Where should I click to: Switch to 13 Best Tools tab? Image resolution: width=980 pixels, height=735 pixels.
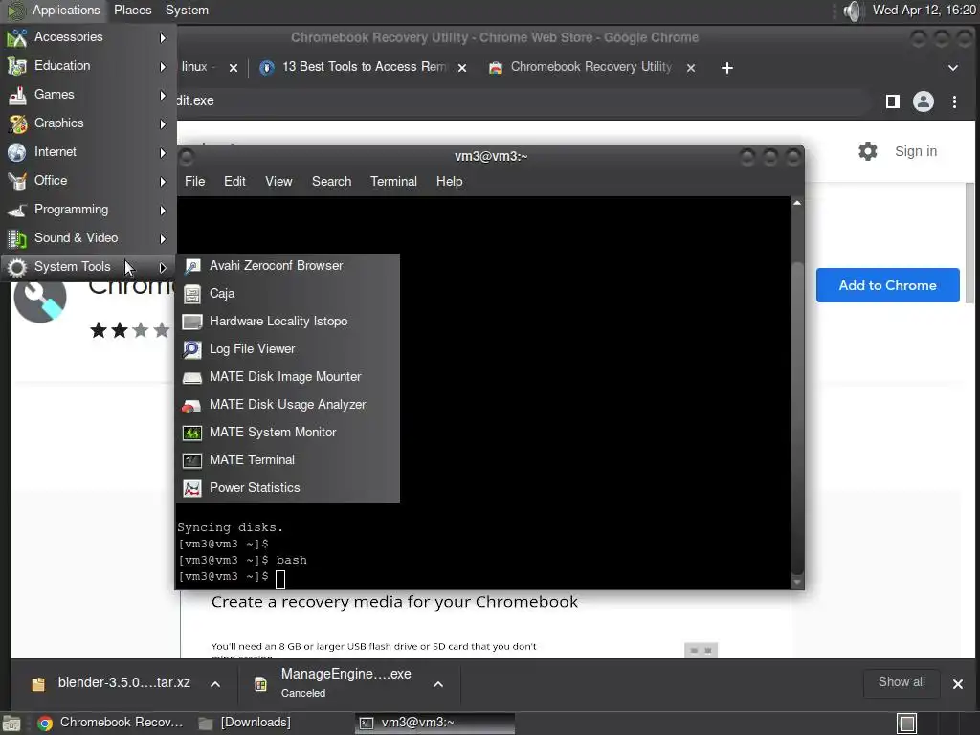point(363,67)
